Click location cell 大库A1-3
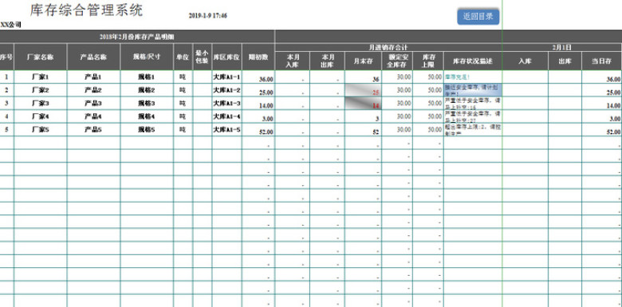Viewport: 622px width, 307px height. [226, 103]
